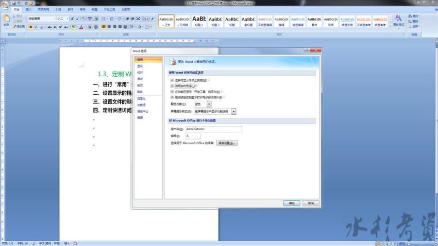Viewport: 438px width, 246px height.
Task: Apply strikethrough formatting
Action: [49, 27]
